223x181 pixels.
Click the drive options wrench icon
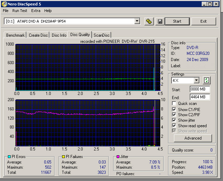click(149, 22)
